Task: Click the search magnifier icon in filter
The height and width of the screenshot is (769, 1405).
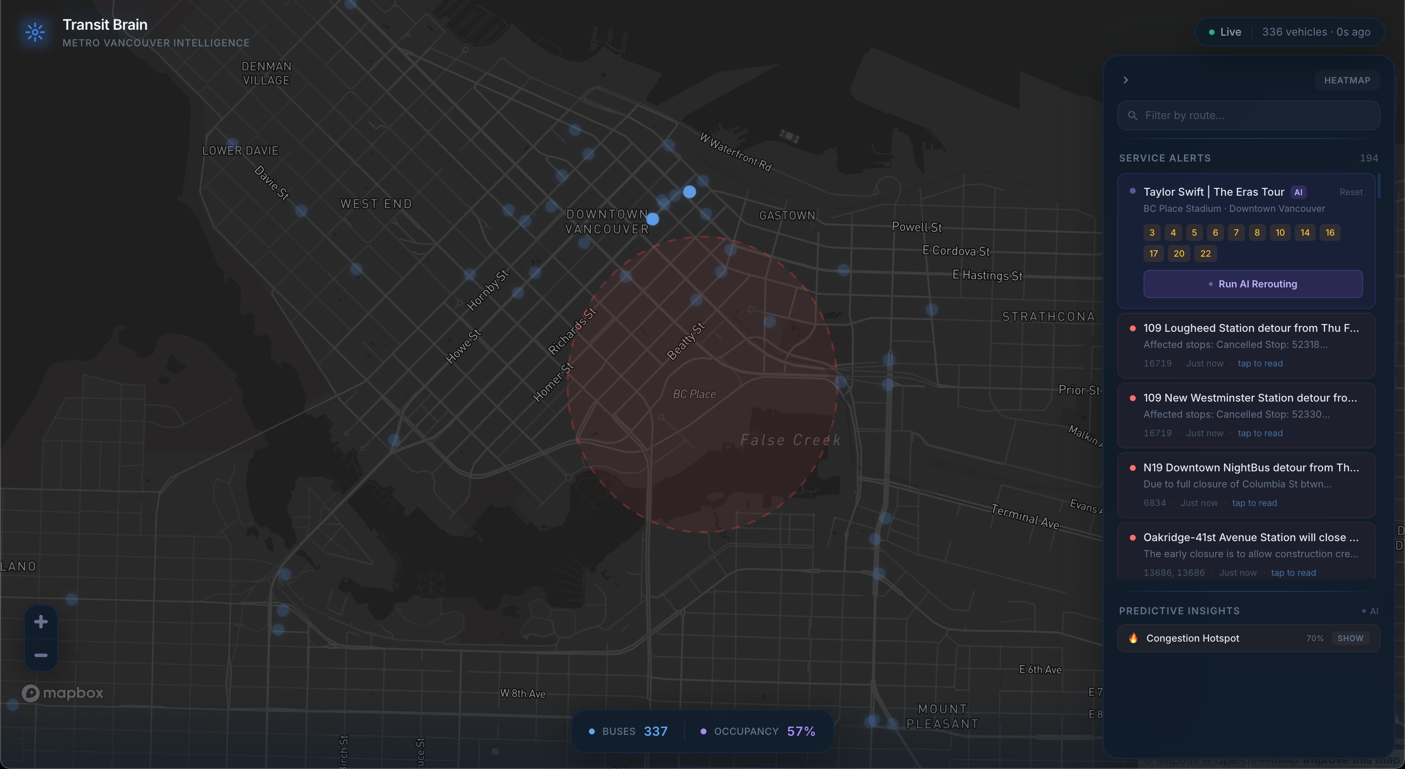Action: [x=1133, y=116]
